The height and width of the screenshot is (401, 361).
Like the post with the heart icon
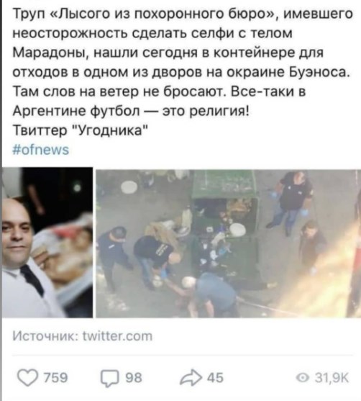click(x=27, y=378)
